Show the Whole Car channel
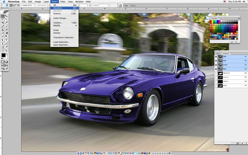 [216, 73]
